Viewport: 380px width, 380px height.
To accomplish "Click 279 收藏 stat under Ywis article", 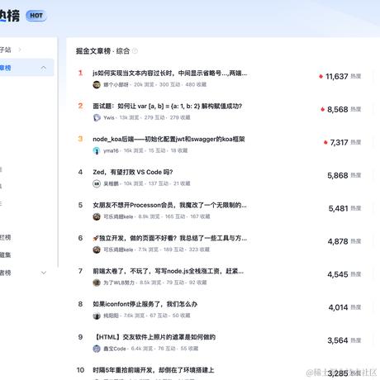I will tap(180, 117).
